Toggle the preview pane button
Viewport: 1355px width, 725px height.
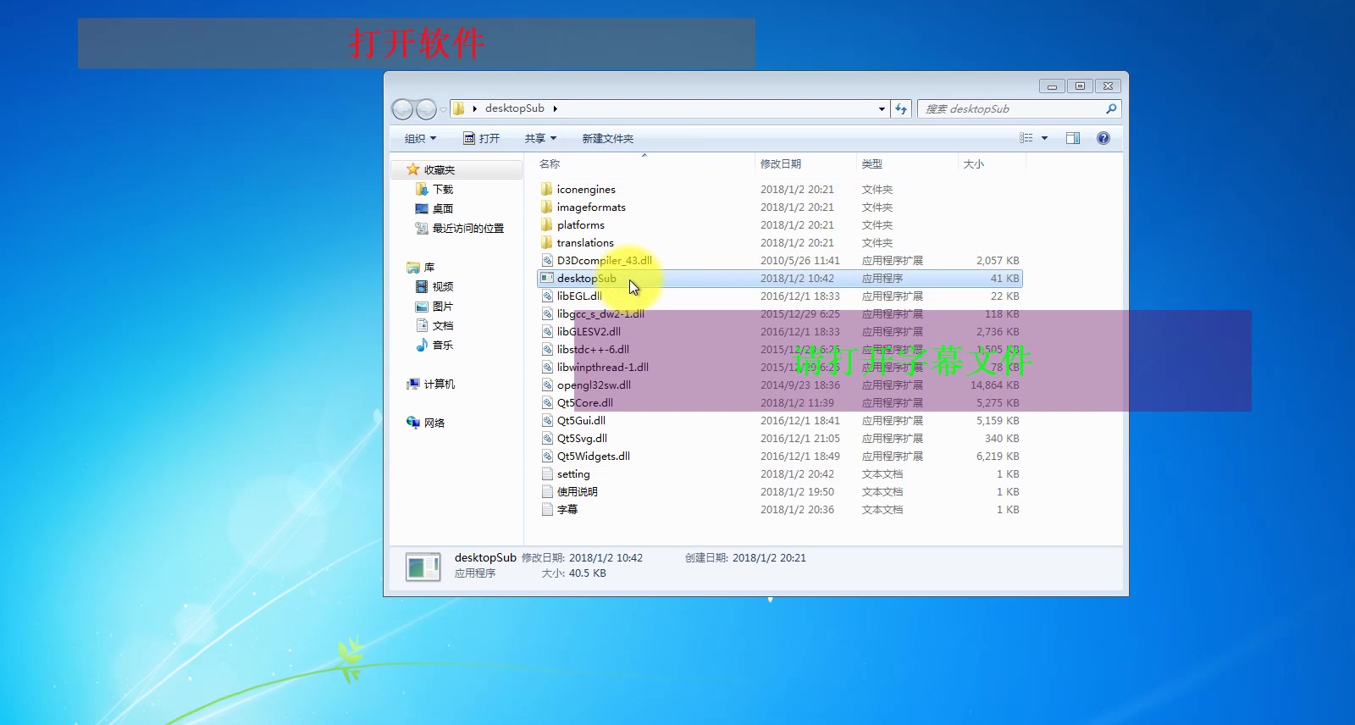pos(1073,138)
